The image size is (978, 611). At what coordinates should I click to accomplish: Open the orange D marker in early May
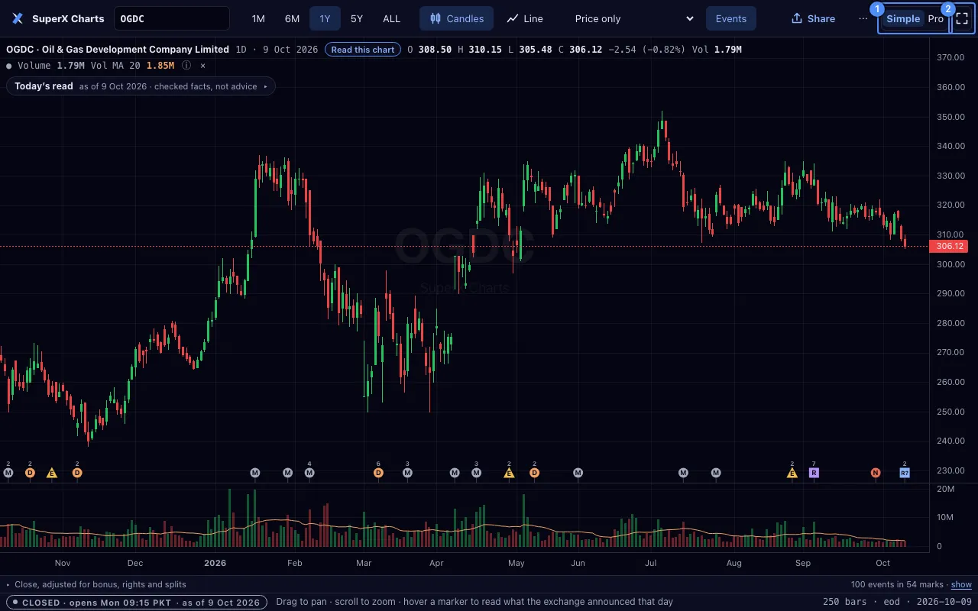tap(534, 473)
